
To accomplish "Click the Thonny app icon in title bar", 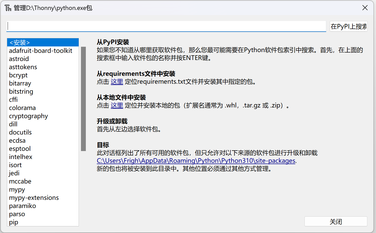I will pyautogui.click(x=8, y=8).
